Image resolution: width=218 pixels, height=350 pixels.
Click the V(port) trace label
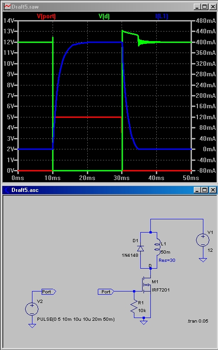point(46,16)
